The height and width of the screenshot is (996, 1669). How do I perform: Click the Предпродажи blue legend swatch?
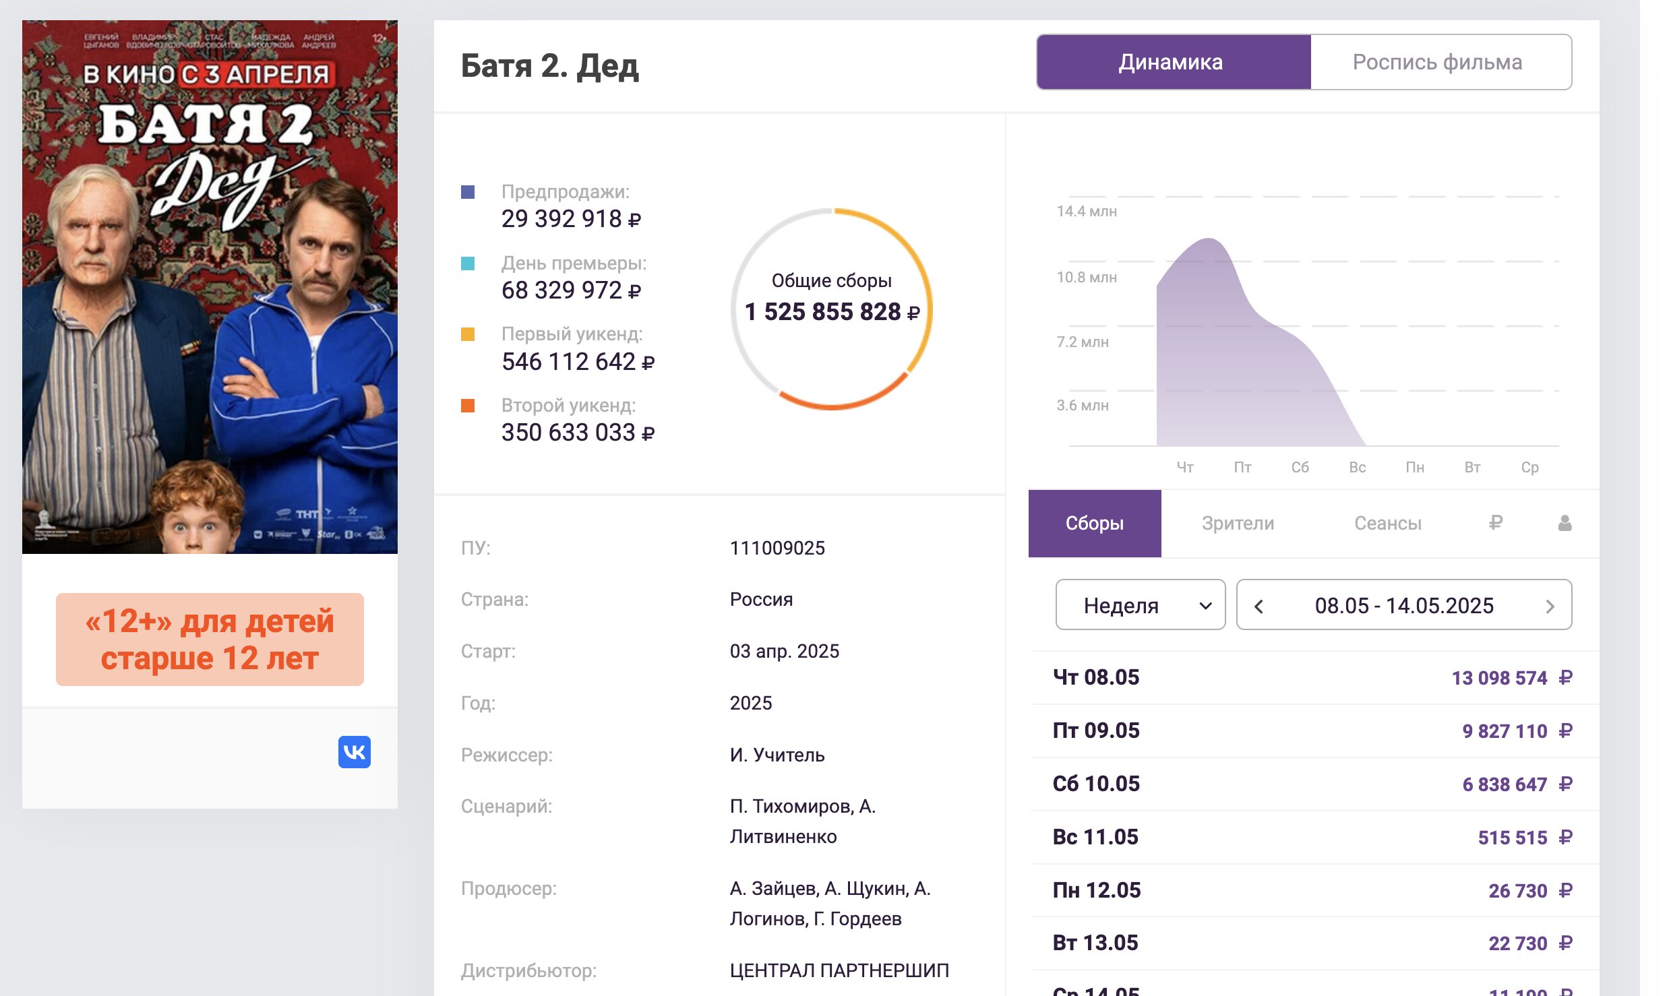pyautogui.click(x=468, y=192)
